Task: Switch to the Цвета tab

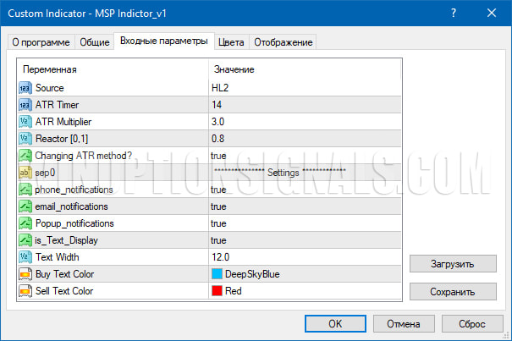Action: coord(231,42)
